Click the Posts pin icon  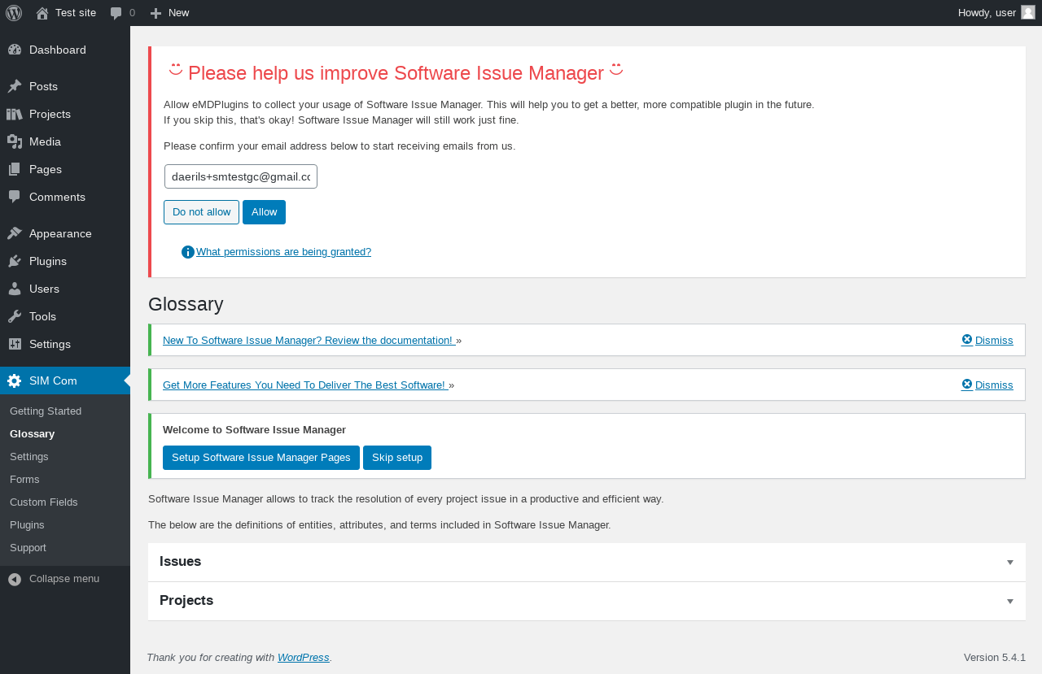tap(15, 86)
